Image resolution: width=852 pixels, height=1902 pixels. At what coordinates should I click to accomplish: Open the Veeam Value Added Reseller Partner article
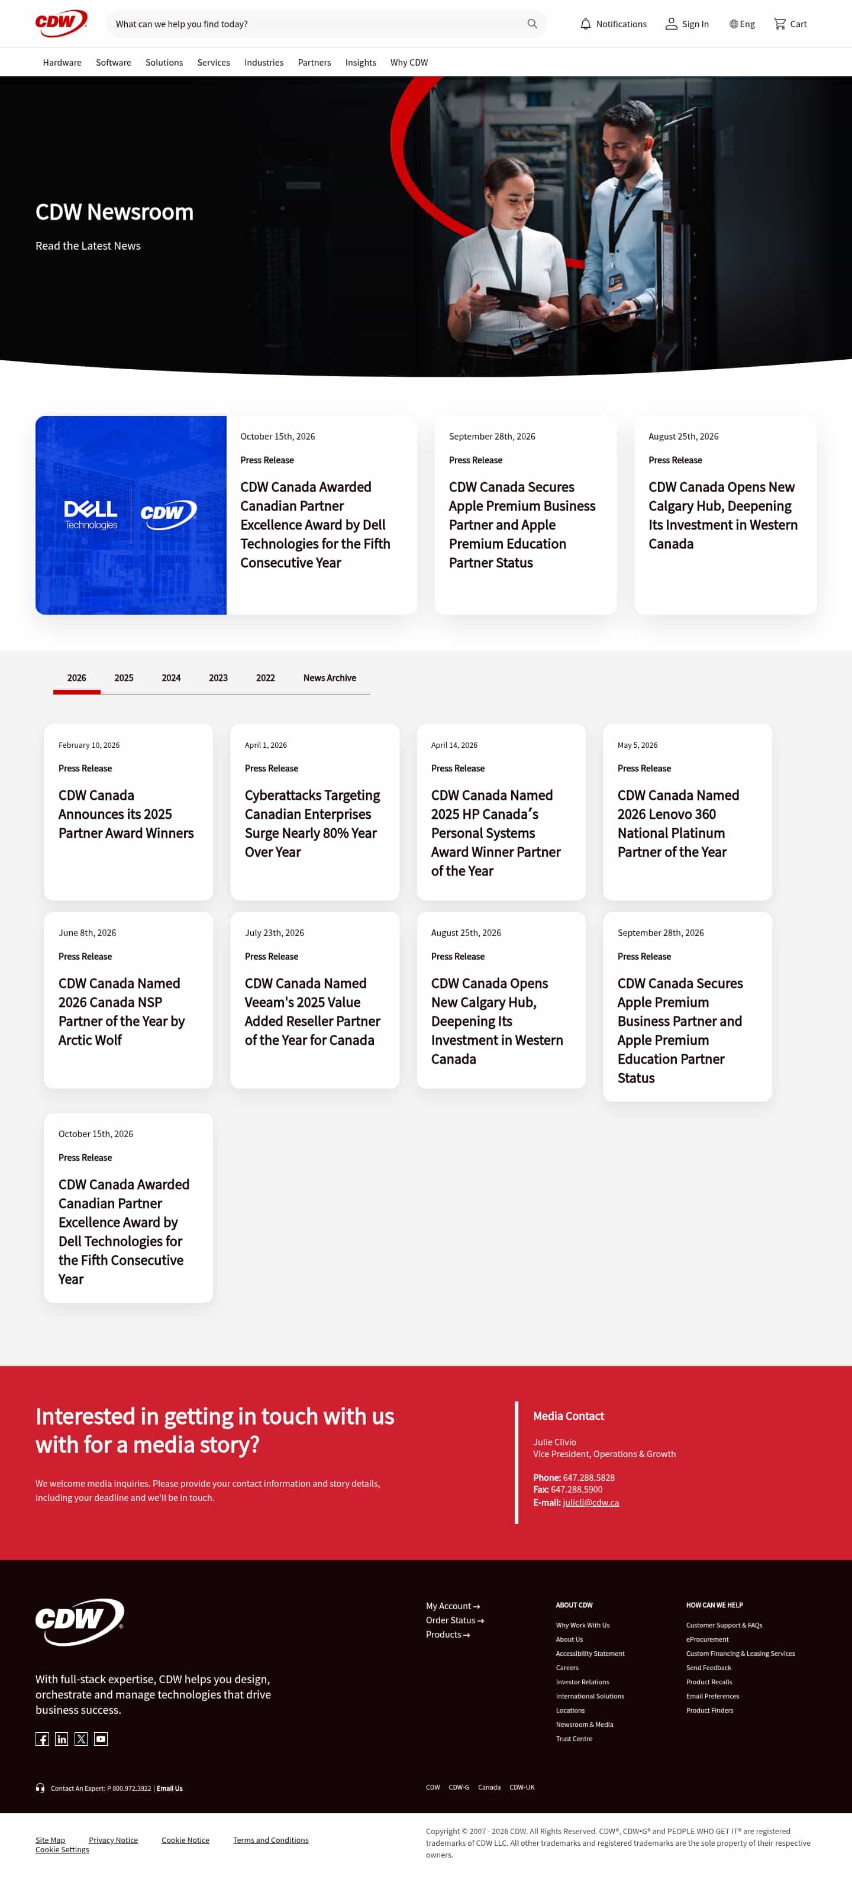(x=312, y=1012)
